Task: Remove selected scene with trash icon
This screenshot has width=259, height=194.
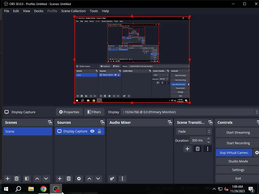Action: pyautogui.click(x=16, y=179)
